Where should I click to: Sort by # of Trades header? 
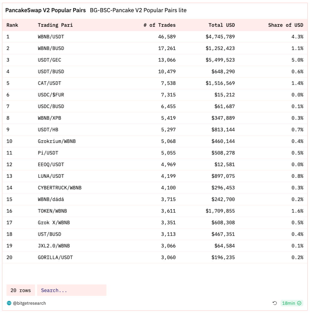coord(159,25)
